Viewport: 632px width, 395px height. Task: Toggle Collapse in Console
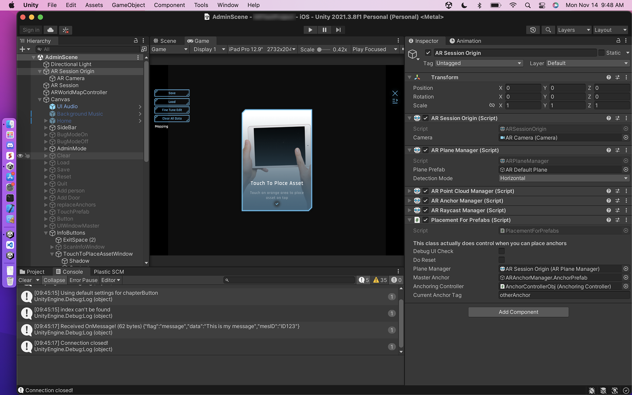coord(54,280)
